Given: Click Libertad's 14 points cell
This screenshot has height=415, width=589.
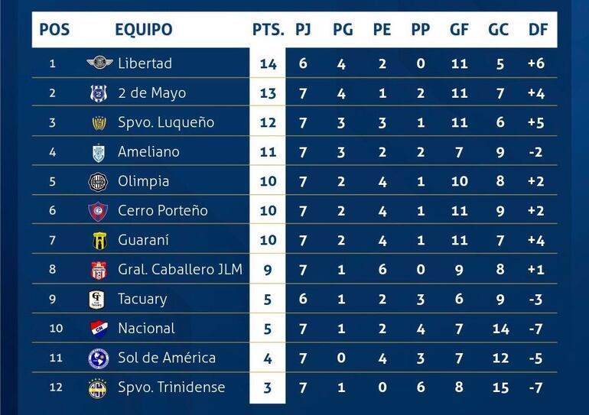Looking at the screenshot, I should [x=268, y=63].
